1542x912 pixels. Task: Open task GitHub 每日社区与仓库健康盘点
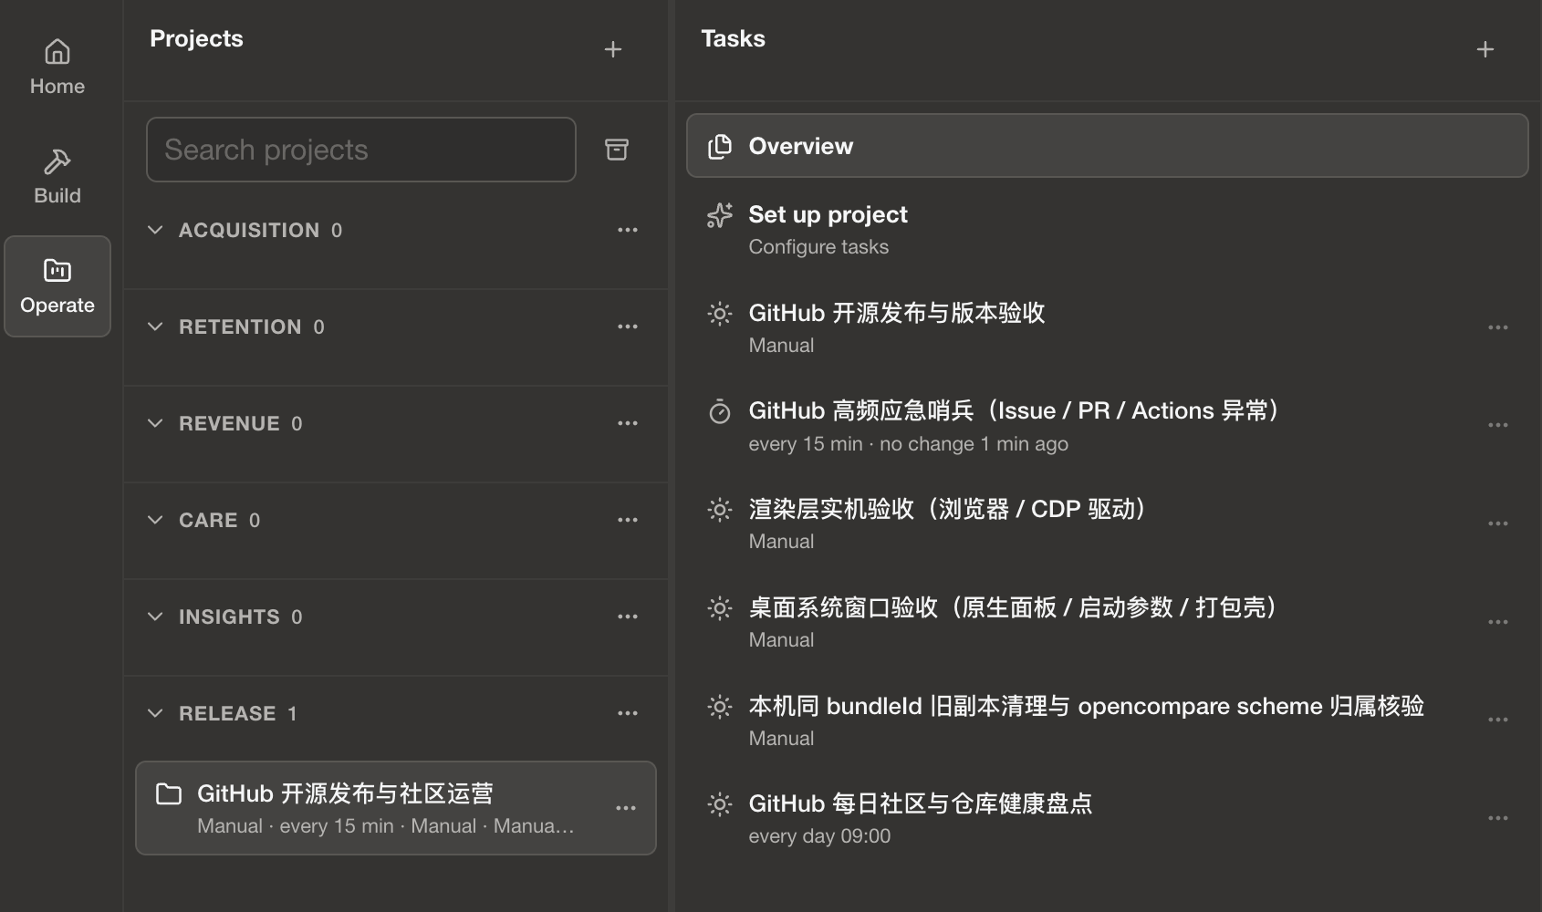coord(1108,819)
